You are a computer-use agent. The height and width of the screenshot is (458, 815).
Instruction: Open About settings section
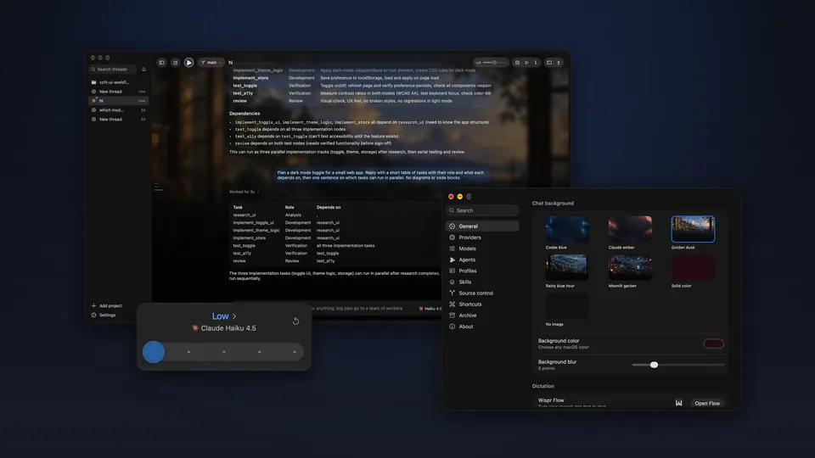pos(482,327)
